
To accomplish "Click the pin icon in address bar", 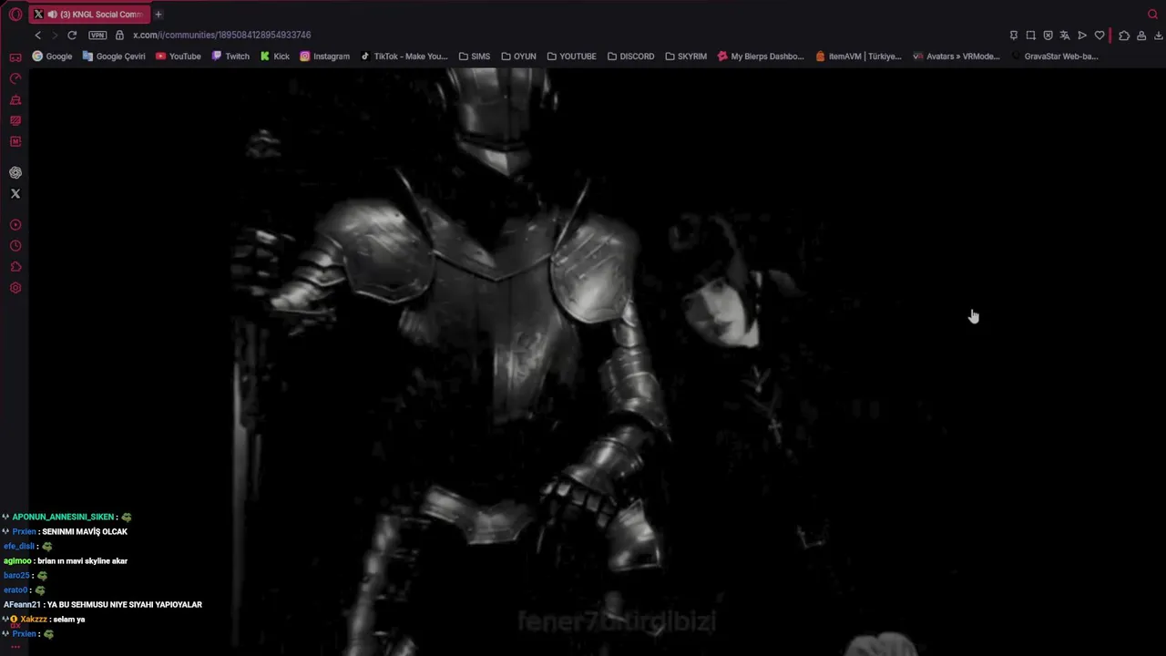I will (x=1014, y=36).
